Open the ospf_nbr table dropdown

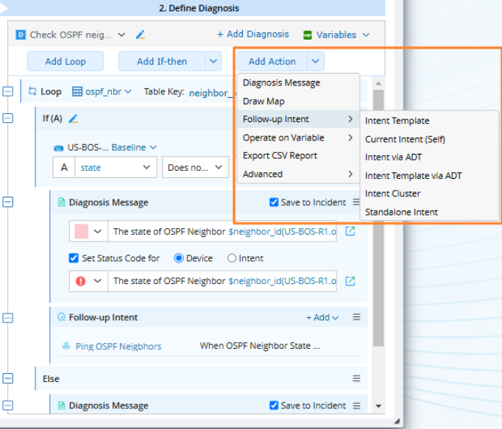(x=128, y=91)
